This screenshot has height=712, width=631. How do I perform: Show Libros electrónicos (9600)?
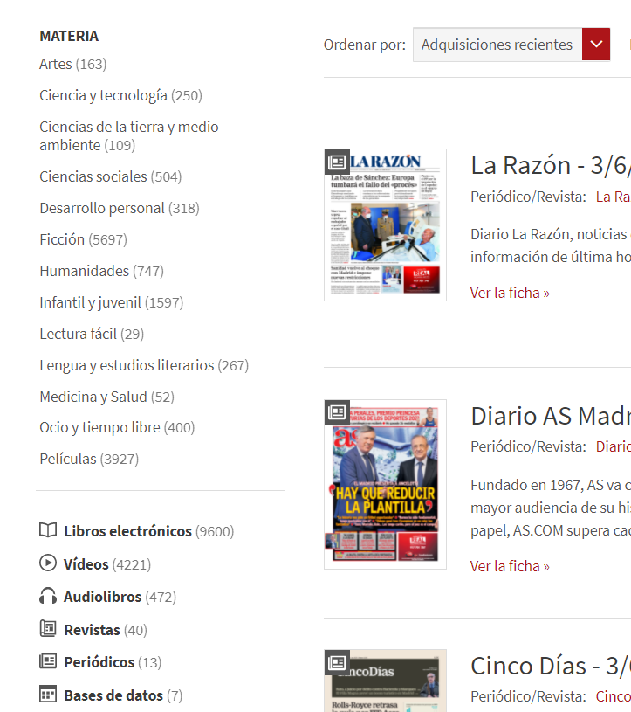(148, 531)
